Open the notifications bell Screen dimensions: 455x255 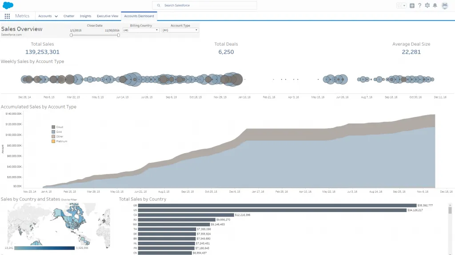(435, 5)
